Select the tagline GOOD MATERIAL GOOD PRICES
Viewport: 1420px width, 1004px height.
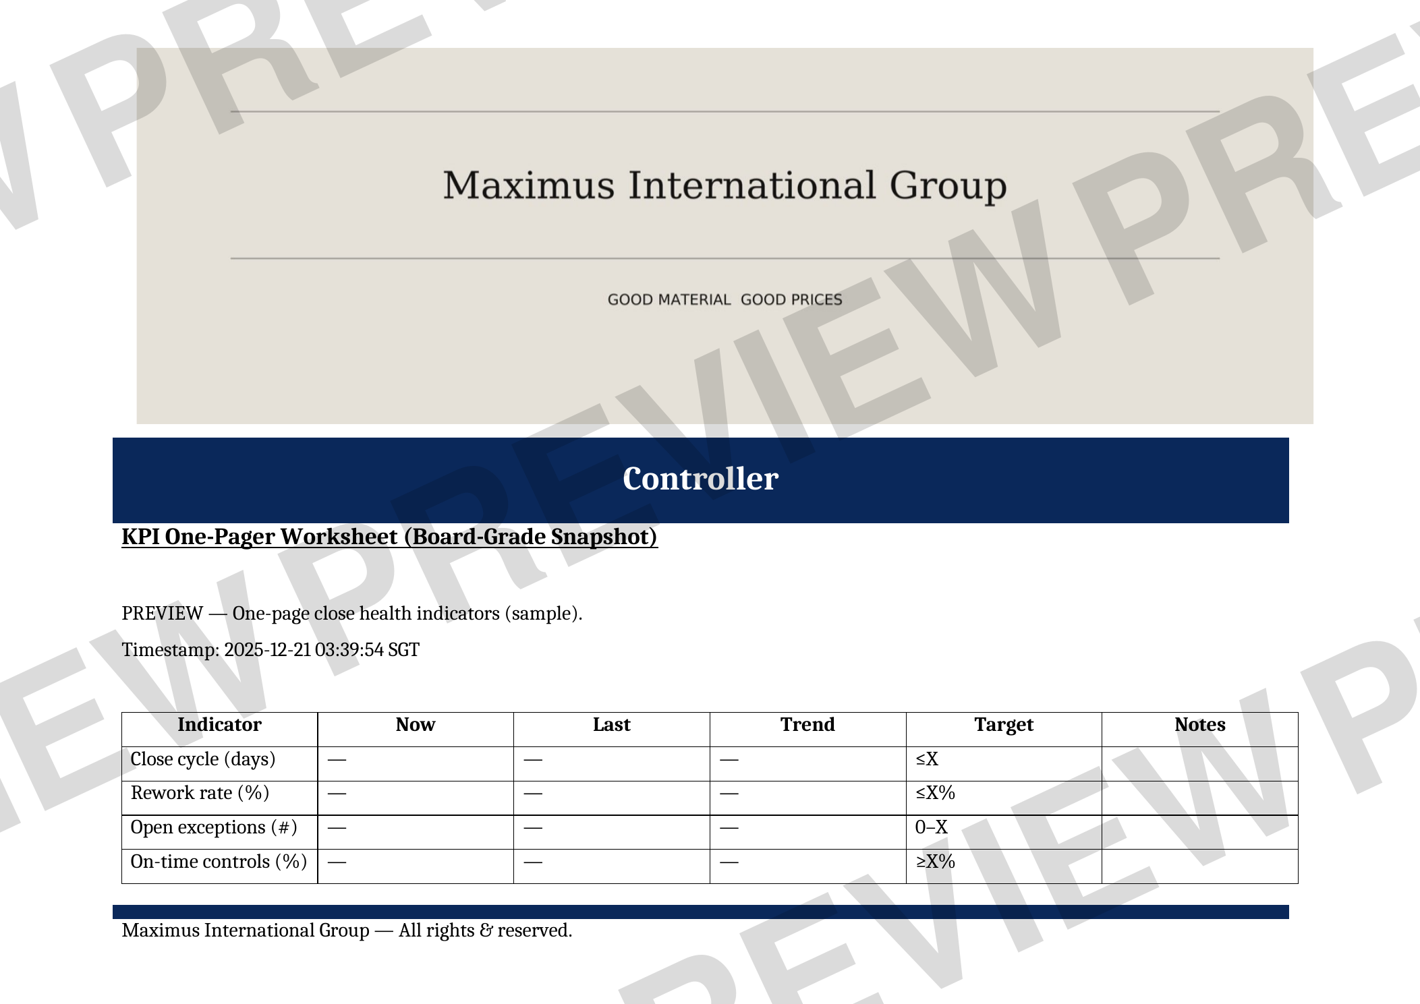(x=723, y=299)
